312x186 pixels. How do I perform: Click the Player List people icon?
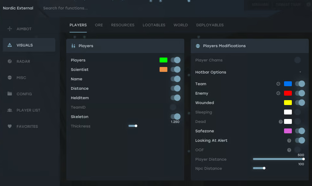coord(9,110)
